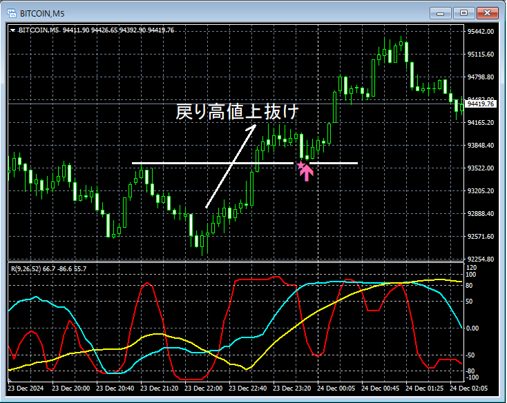The width and height of the screenshot is (507, 403).
Task: Click the 93848.40 price scale label
Action: (481, 146)
